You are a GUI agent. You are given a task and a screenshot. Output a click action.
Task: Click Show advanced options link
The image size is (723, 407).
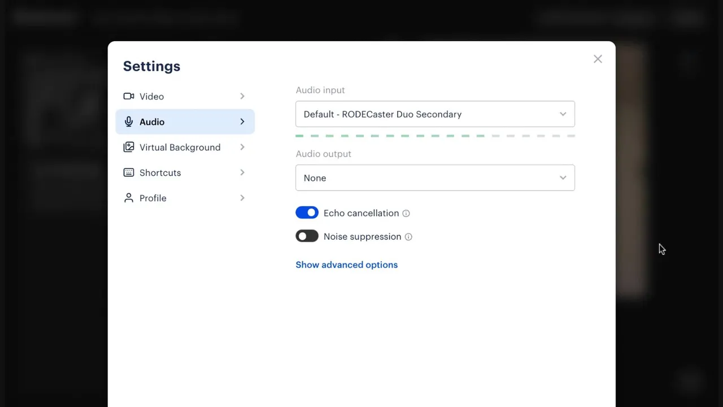(346, 265)
